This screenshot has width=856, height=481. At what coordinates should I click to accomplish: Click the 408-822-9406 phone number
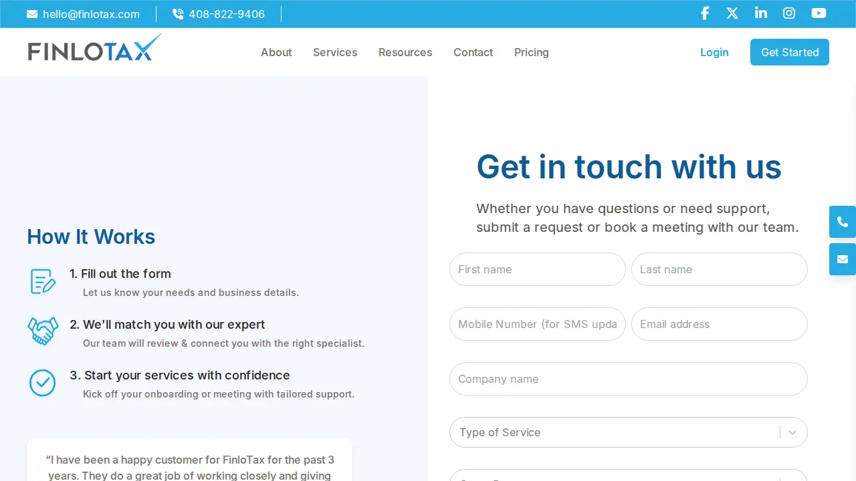[x=227, y=14]
